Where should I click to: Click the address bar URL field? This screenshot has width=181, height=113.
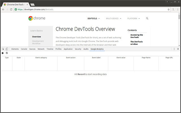tap(92, 9)
